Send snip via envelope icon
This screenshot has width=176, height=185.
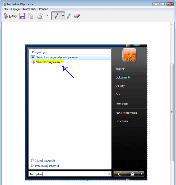(x=40, y=16)
